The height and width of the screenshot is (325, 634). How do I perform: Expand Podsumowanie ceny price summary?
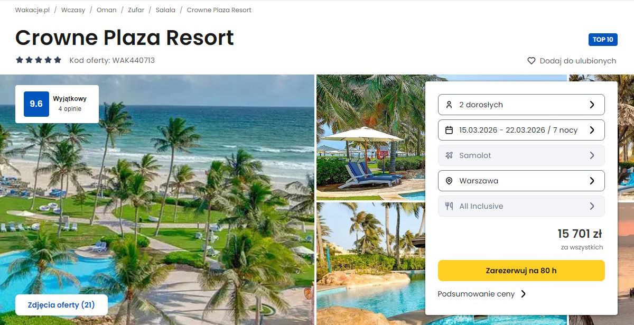[482, 294]
